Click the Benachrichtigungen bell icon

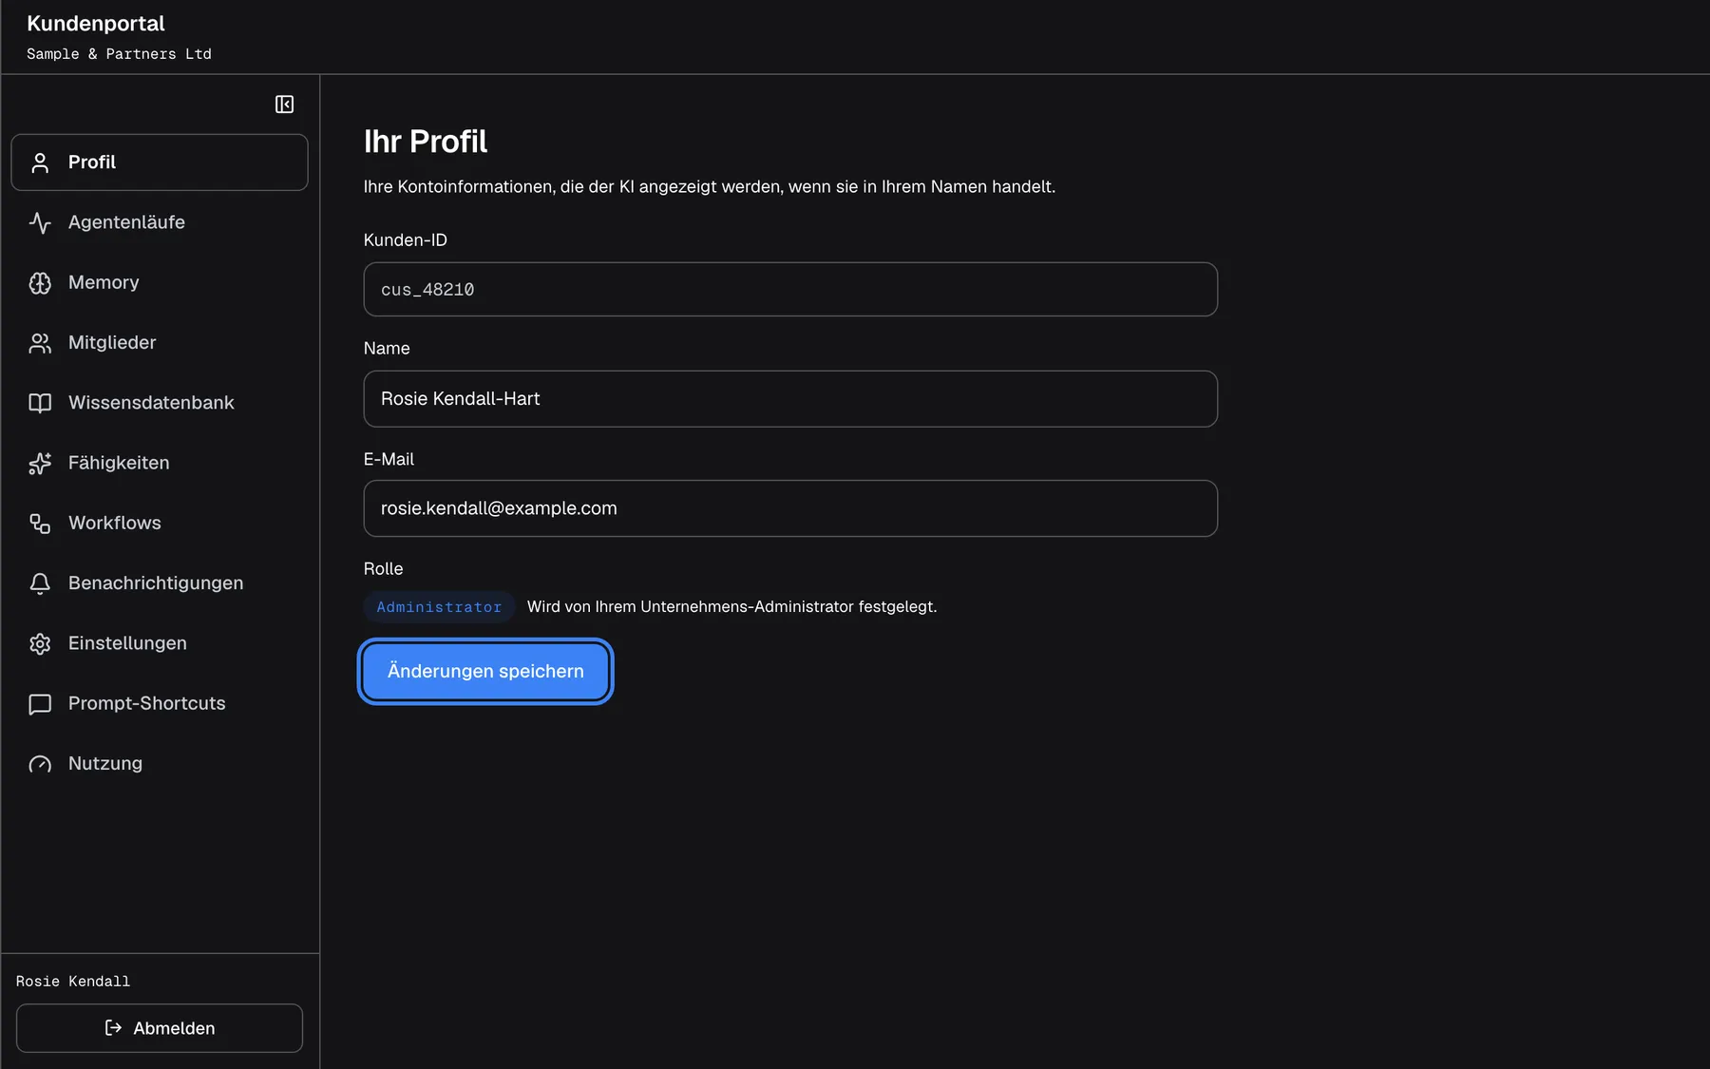point(40,583)
